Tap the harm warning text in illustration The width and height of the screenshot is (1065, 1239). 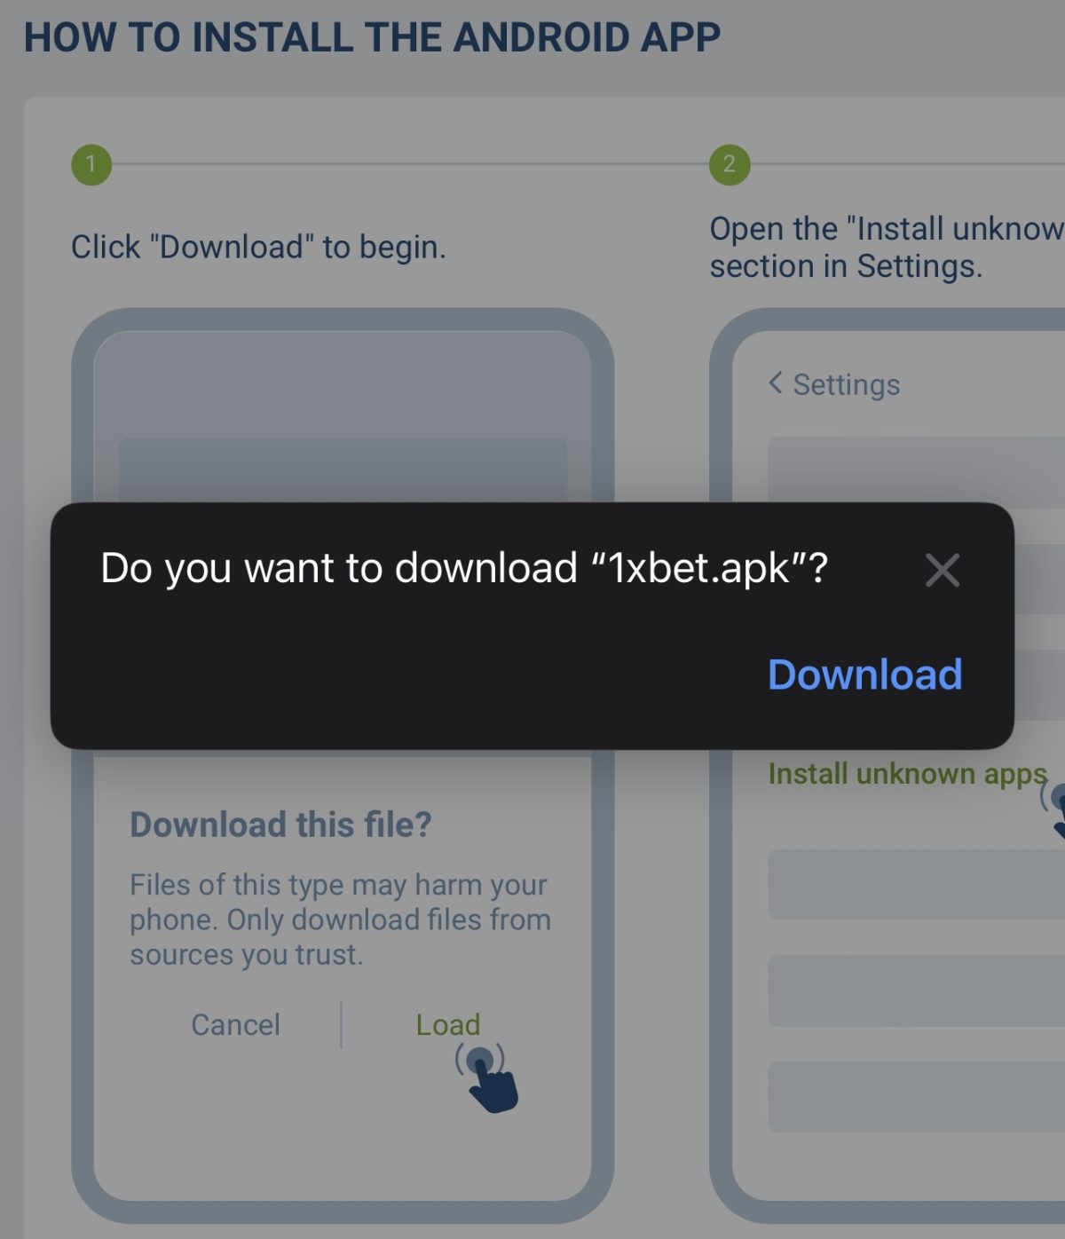coord(340,919)
